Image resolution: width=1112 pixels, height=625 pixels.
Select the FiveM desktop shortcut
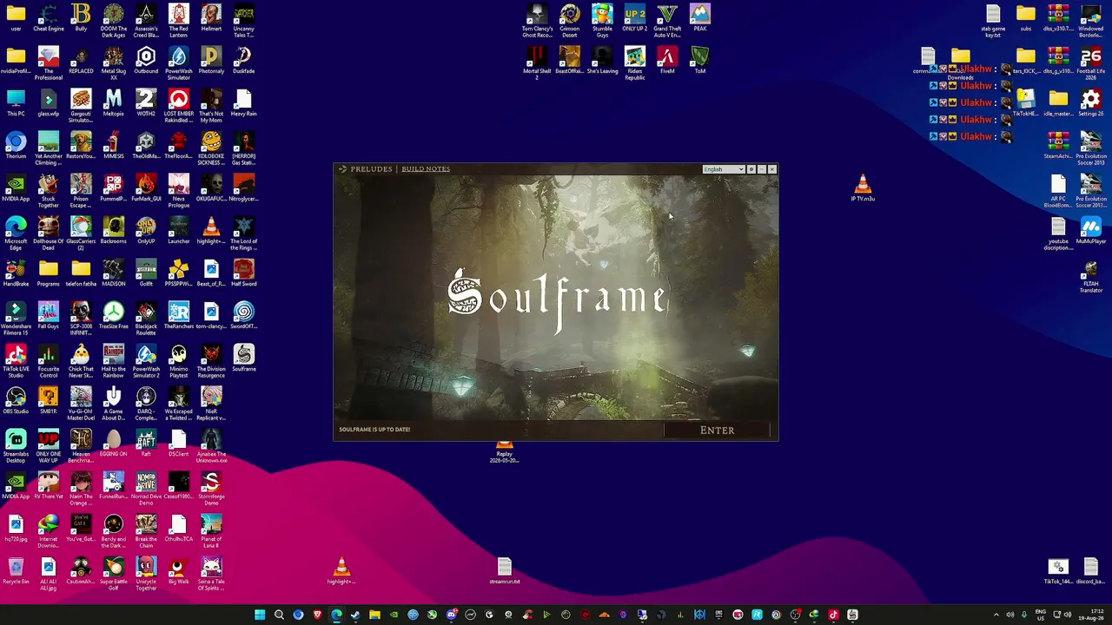(x=667, y=61)
